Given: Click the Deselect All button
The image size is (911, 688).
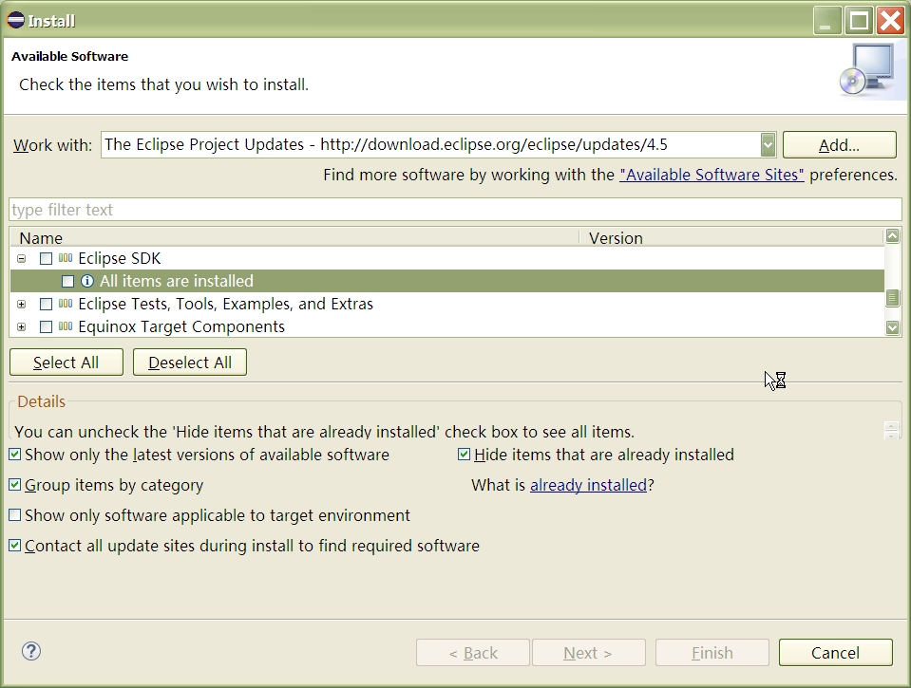Looking at the screenshot, I should tap(190, 363).
